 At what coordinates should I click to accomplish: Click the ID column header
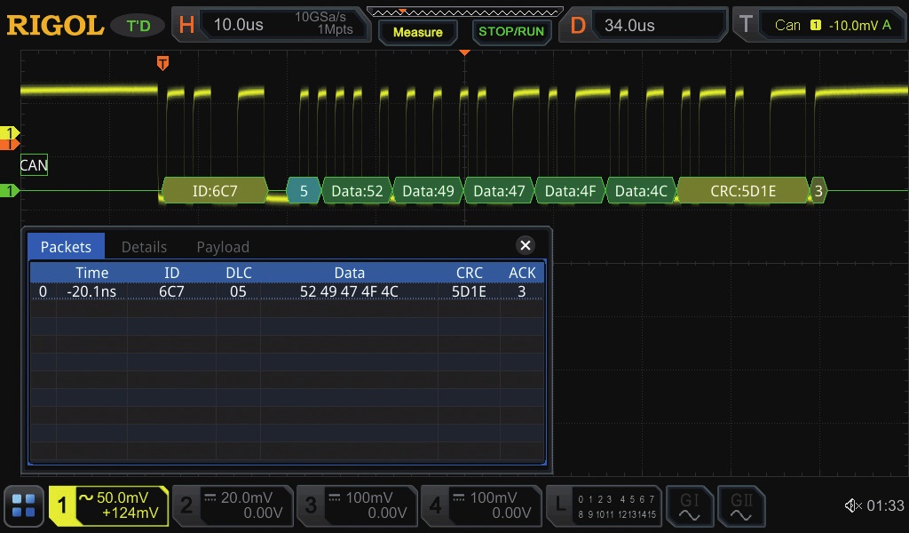[171, 273]
